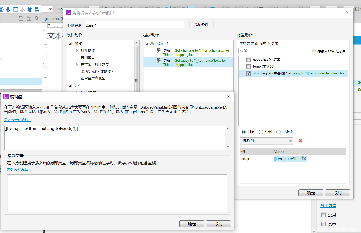The image size is (361, 233).
Task: Toggle the 选中 checkbox in background panel
Action: (323, 224)
